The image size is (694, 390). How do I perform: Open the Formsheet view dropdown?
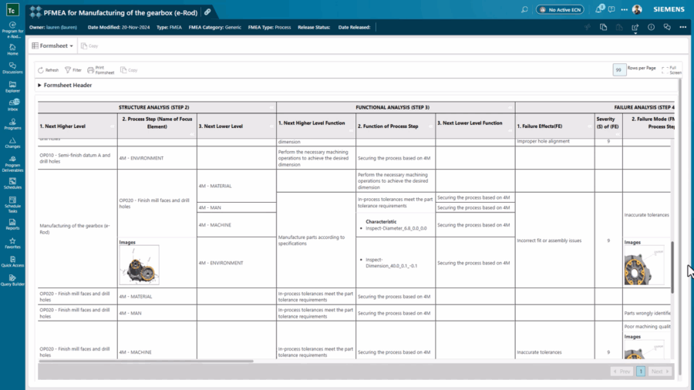52,45
